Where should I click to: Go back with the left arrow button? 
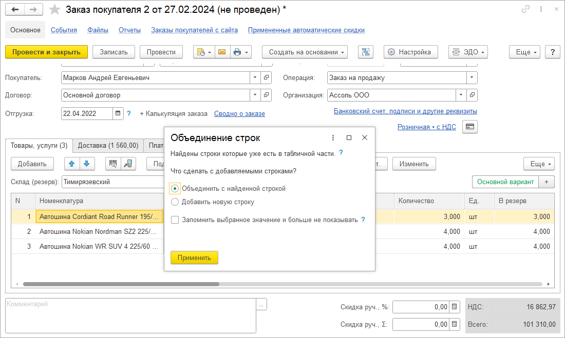coord(15,10)
